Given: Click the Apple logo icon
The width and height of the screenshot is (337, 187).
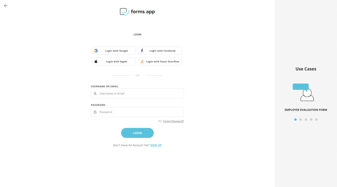Looking at the screenshot, I should tap(96, 61).
